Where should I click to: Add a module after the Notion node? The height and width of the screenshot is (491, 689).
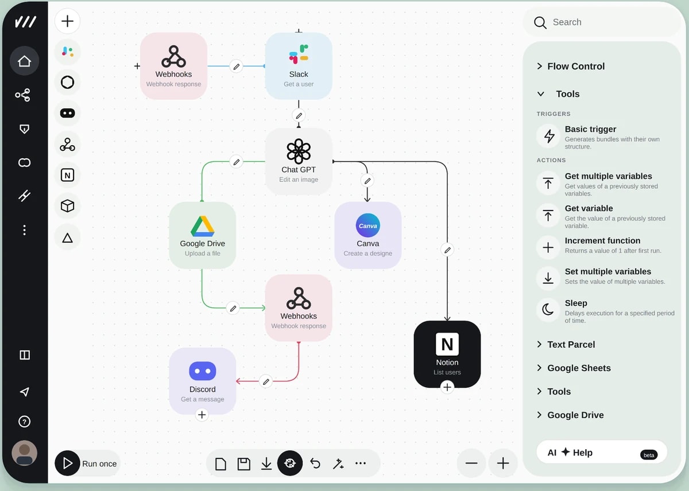[x=447, y=387]
